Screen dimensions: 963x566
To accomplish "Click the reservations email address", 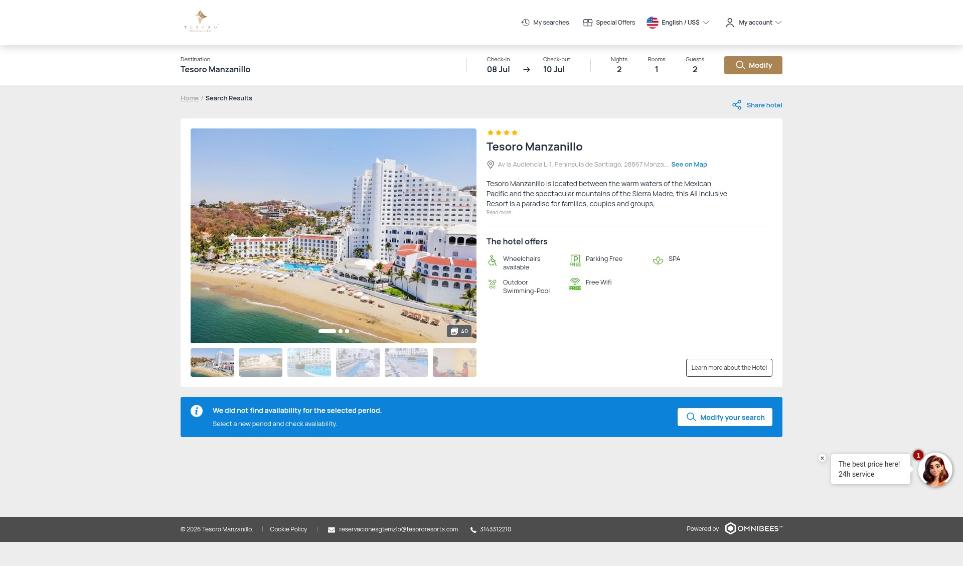I will tap(398, 529).
